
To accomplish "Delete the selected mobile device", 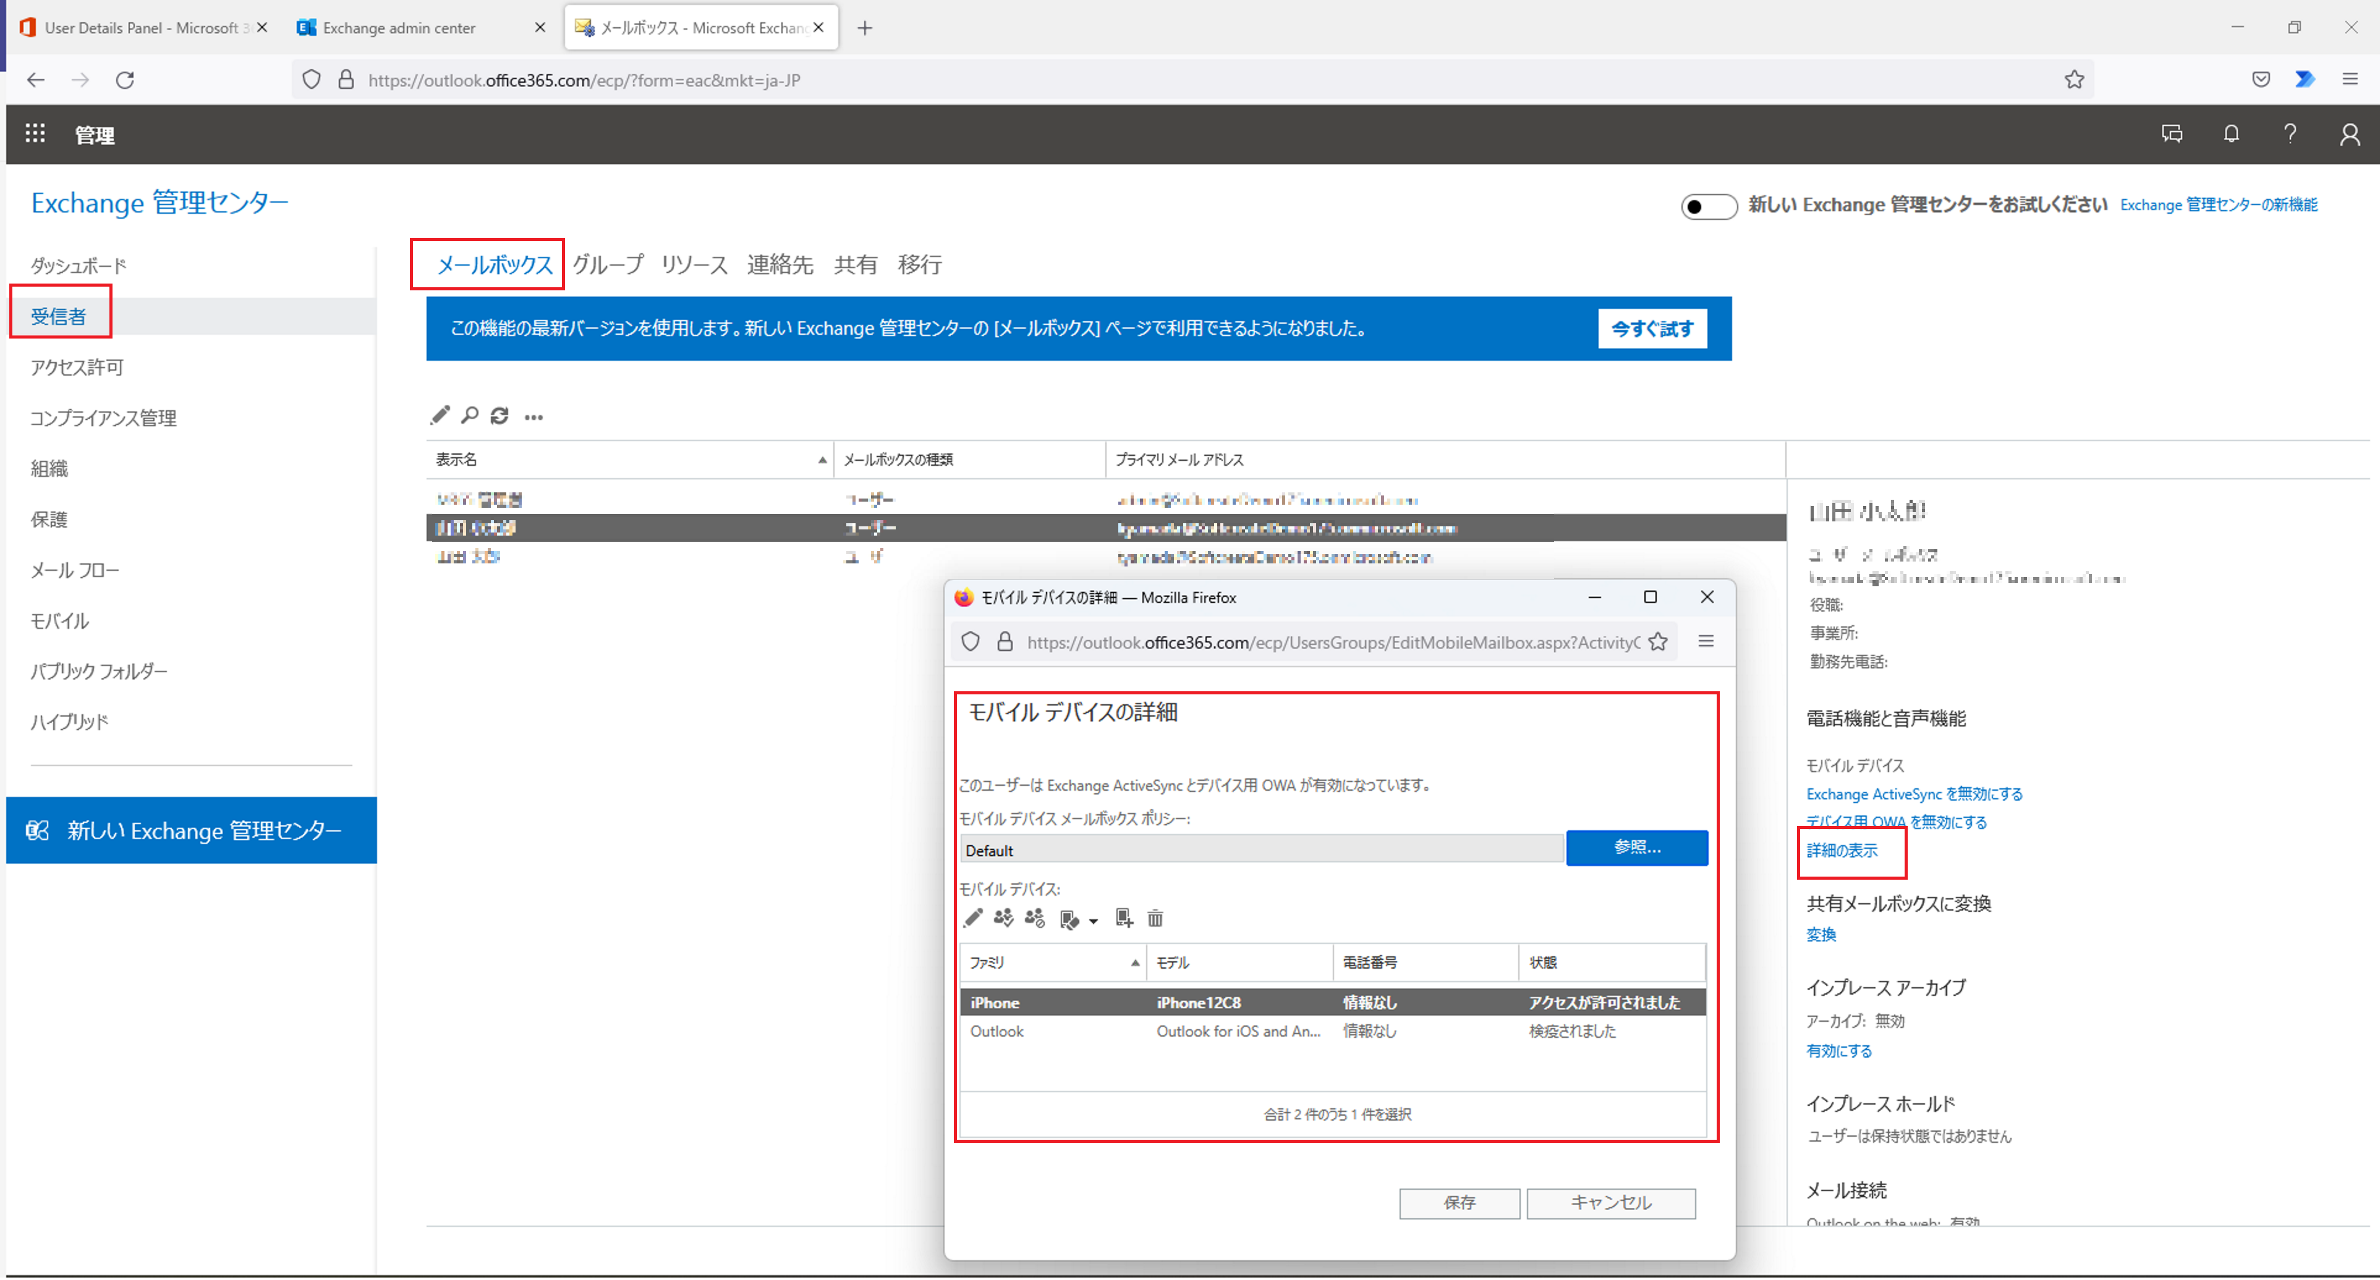I will 1155,919.
